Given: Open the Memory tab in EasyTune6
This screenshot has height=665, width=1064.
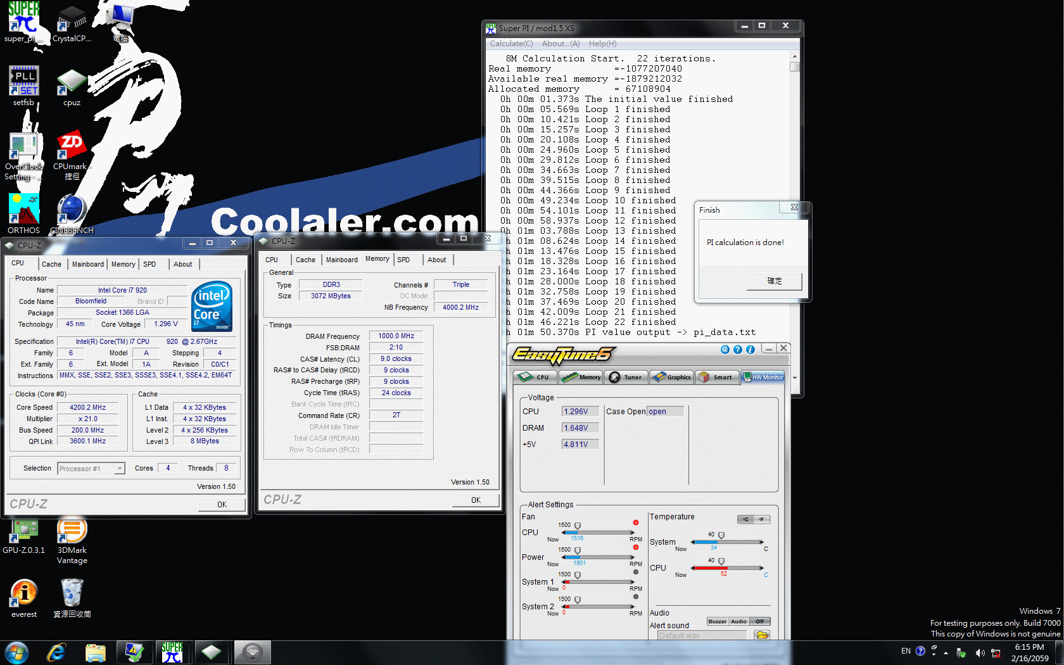Looking at the screenshot, I should coord(581,377).
